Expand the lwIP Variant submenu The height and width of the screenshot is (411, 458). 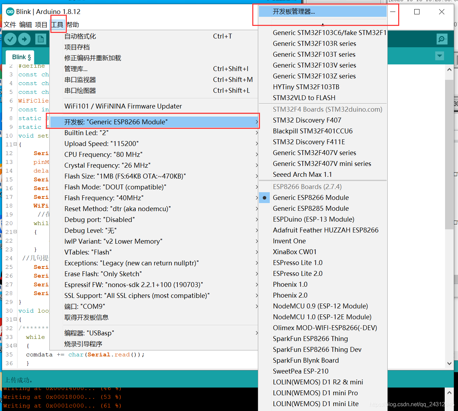point(154,241)
